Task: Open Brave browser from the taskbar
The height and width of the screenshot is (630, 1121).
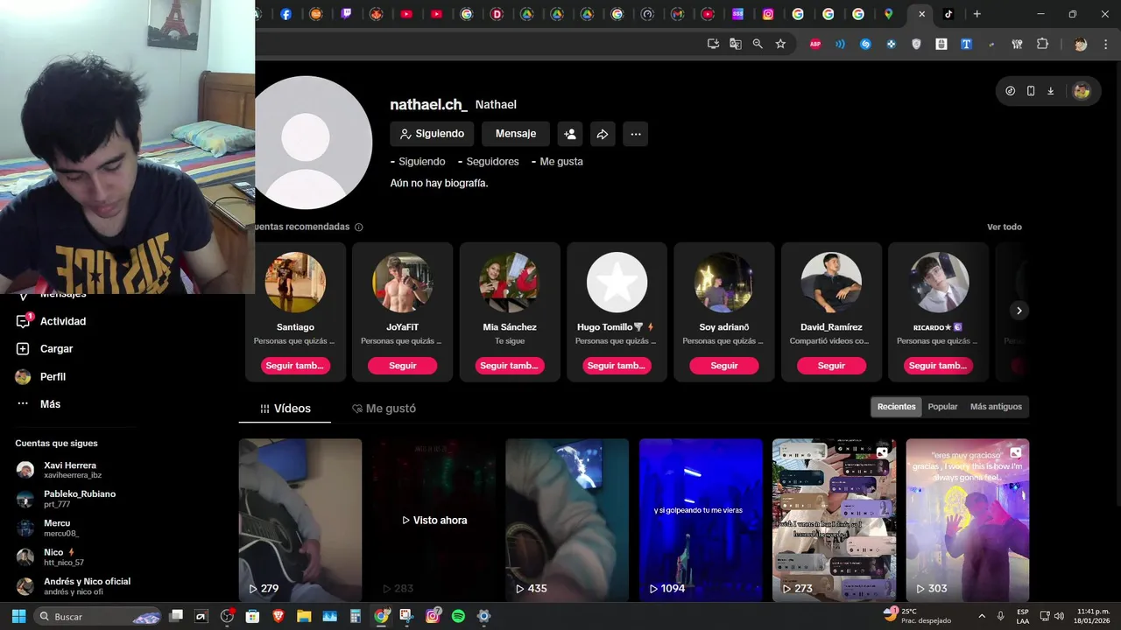Action: (x=278, y=616)
